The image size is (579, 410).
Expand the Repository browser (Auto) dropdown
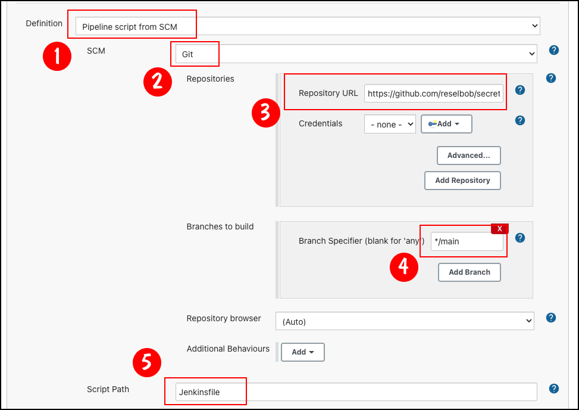pos(404,321)
